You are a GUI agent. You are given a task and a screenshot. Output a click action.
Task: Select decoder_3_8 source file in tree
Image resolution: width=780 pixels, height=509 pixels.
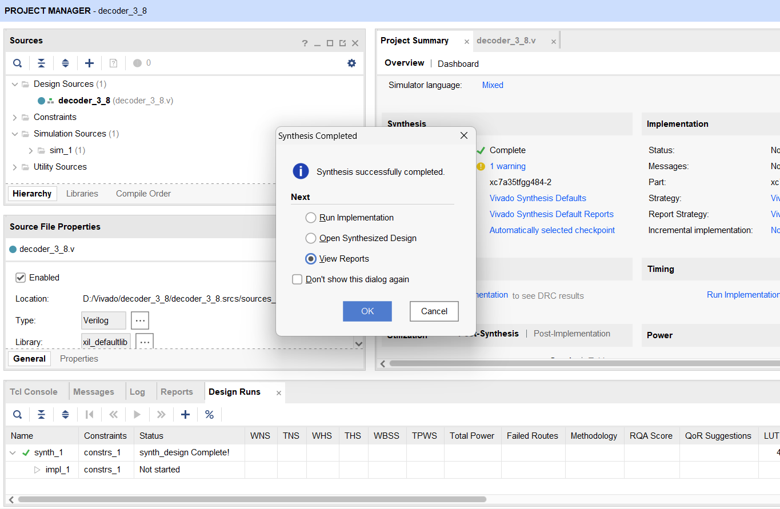click(106, 101)
